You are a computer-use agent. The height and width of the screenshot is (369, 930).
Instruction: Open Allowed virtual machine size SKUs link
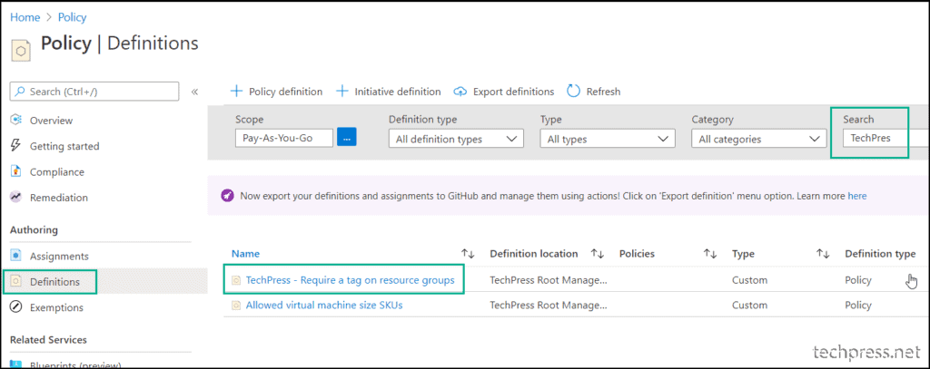(324, 305)
